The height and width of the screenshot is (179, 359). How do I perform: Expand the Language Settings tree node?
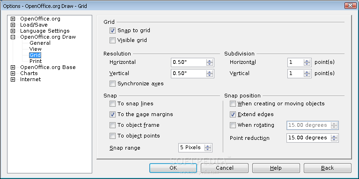tap(13, 31)
